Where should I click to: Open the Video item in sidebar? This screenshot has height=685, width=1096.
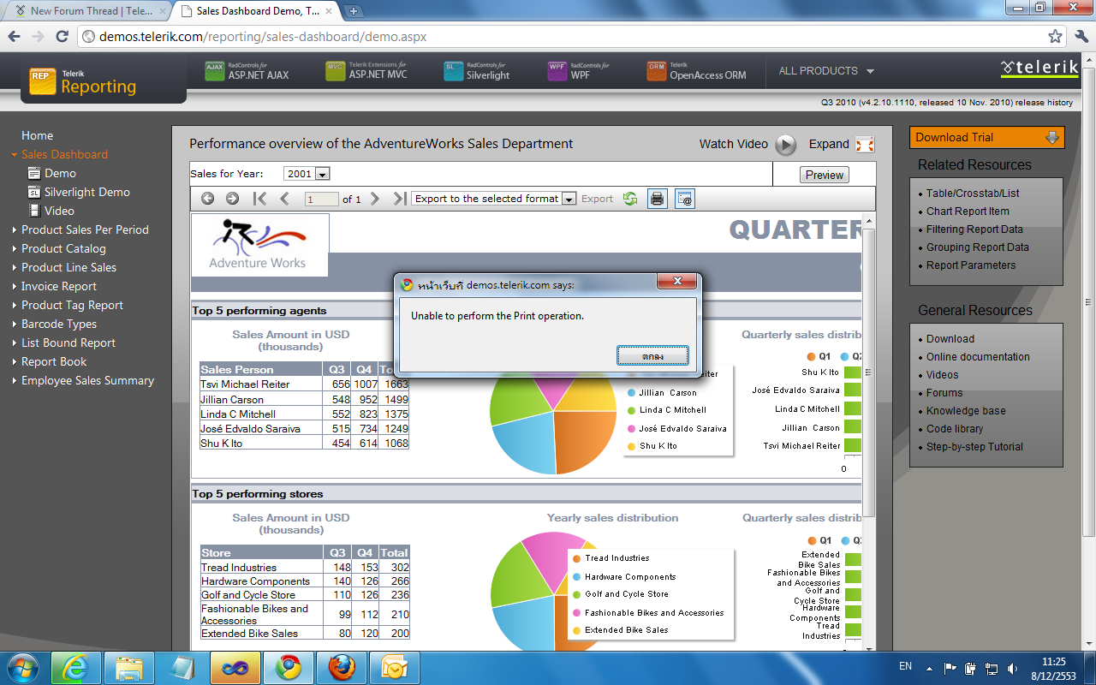coord(59,211)
